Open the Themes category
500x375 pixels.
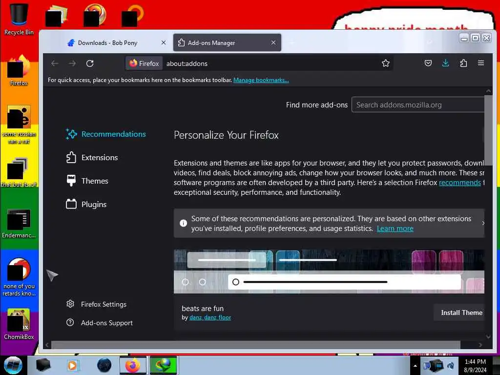point(87,181)
